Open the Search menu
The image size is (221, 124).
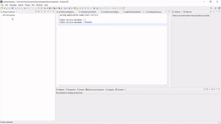click(x=21, y=5)
